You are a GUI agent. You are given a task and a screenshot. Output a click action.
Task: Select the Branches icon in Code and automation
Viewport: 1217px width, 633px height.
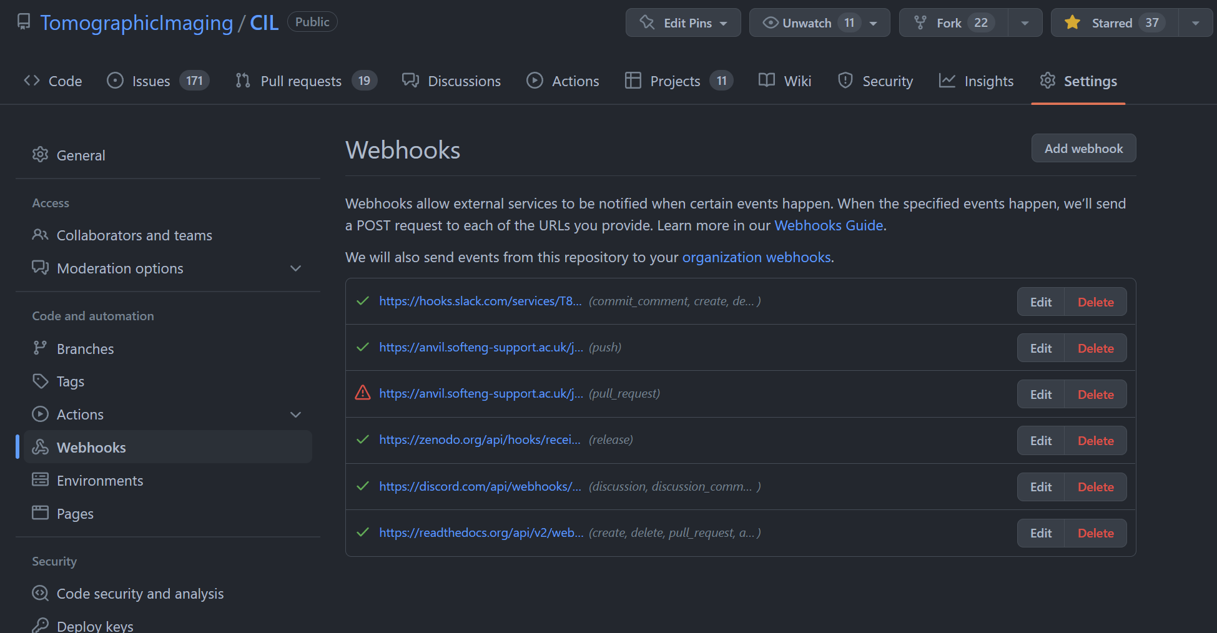tap(40, 348)
